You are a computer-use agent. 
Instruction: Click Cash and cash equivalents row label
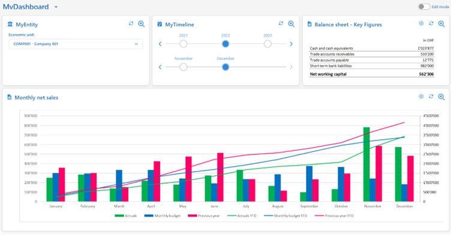point(331,48)
